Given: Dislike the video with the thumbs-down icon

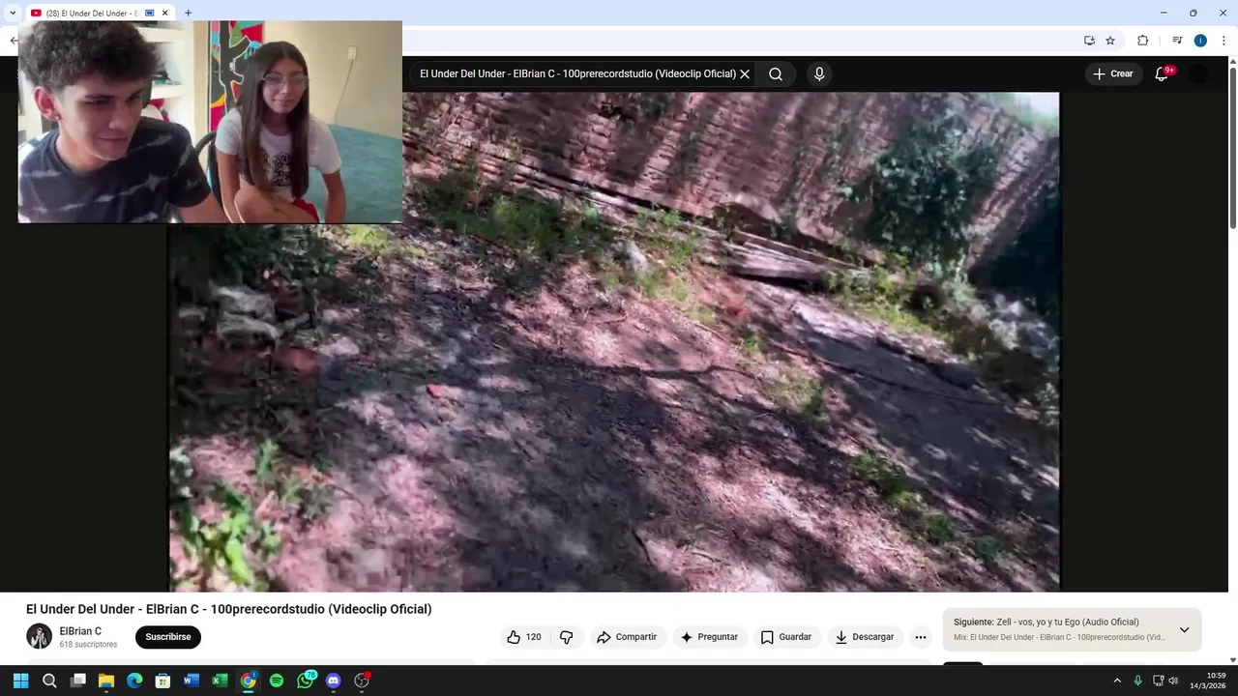Looking at the screenshot, I should 567,637.
